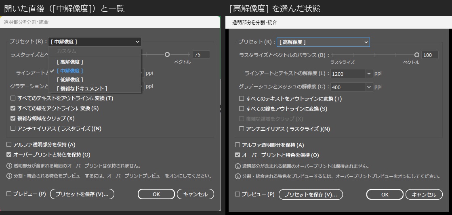The image size is (452, 215).
Task: Click line art resolution field showing 1200
Action: [x=348, y=74]
